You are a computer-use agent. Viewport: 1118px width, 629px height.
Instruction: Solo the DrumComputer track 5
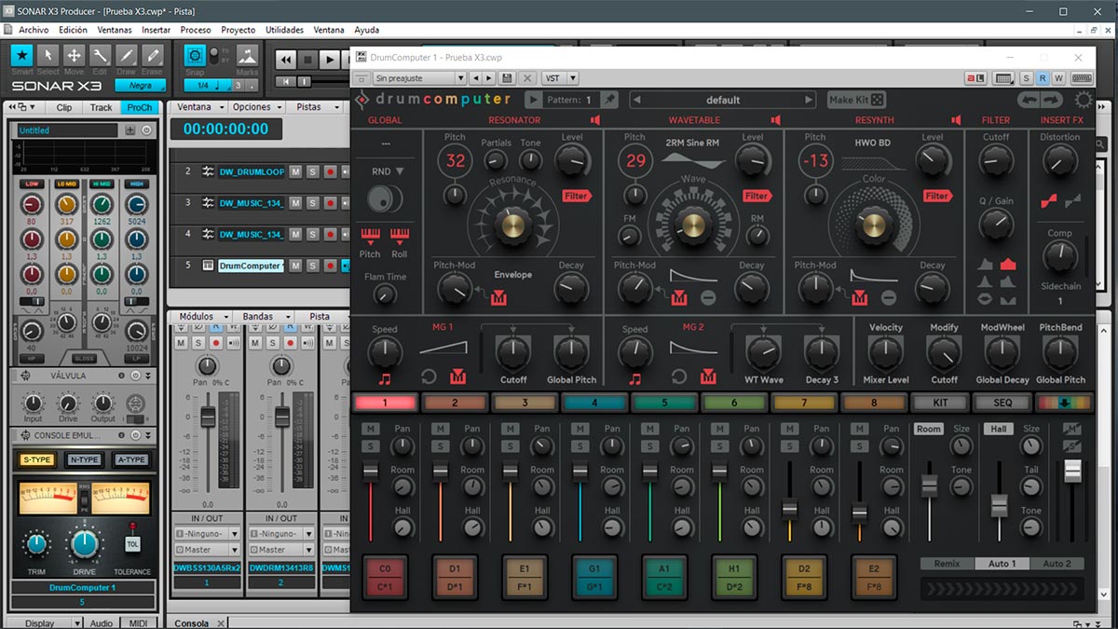tap(312, 266)
